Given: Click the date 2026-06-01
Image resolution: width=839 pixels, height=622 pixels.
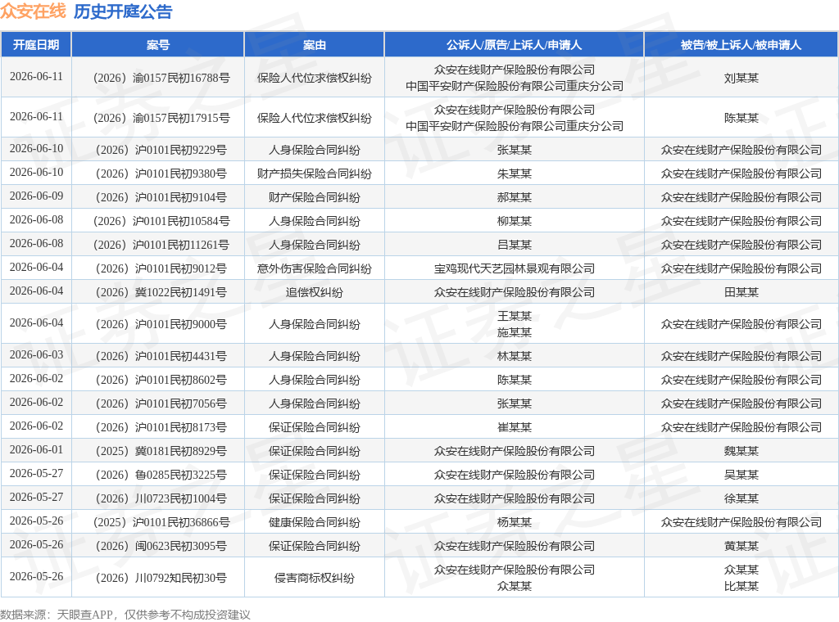Looking at the screenshot, I should [36, 450].
